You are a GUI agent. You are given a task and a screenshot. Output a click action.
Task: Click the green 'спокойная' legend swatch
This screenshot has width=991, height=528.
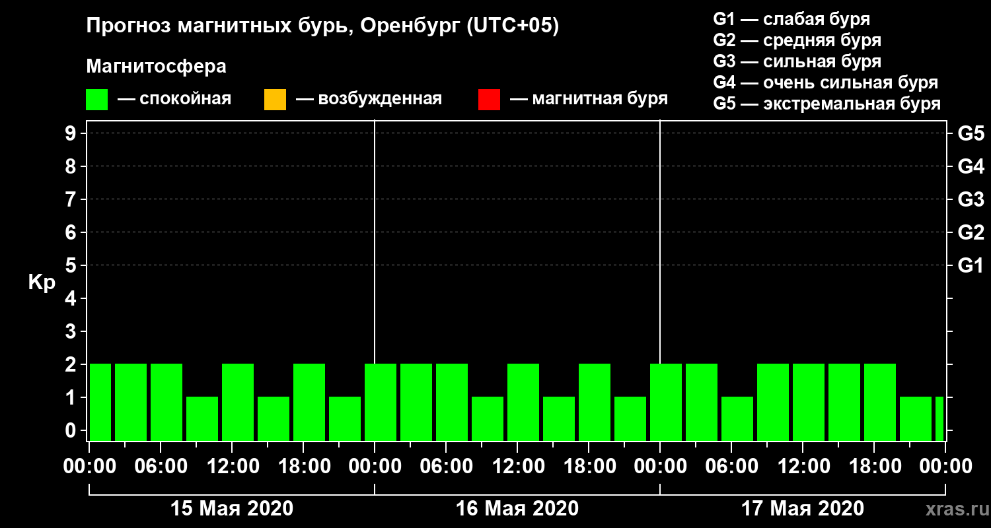tap(96, 100)
